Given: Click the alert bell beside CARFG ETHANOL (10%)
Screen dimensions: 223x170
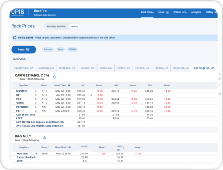Looking at the screenshot, I should (54, 77).
